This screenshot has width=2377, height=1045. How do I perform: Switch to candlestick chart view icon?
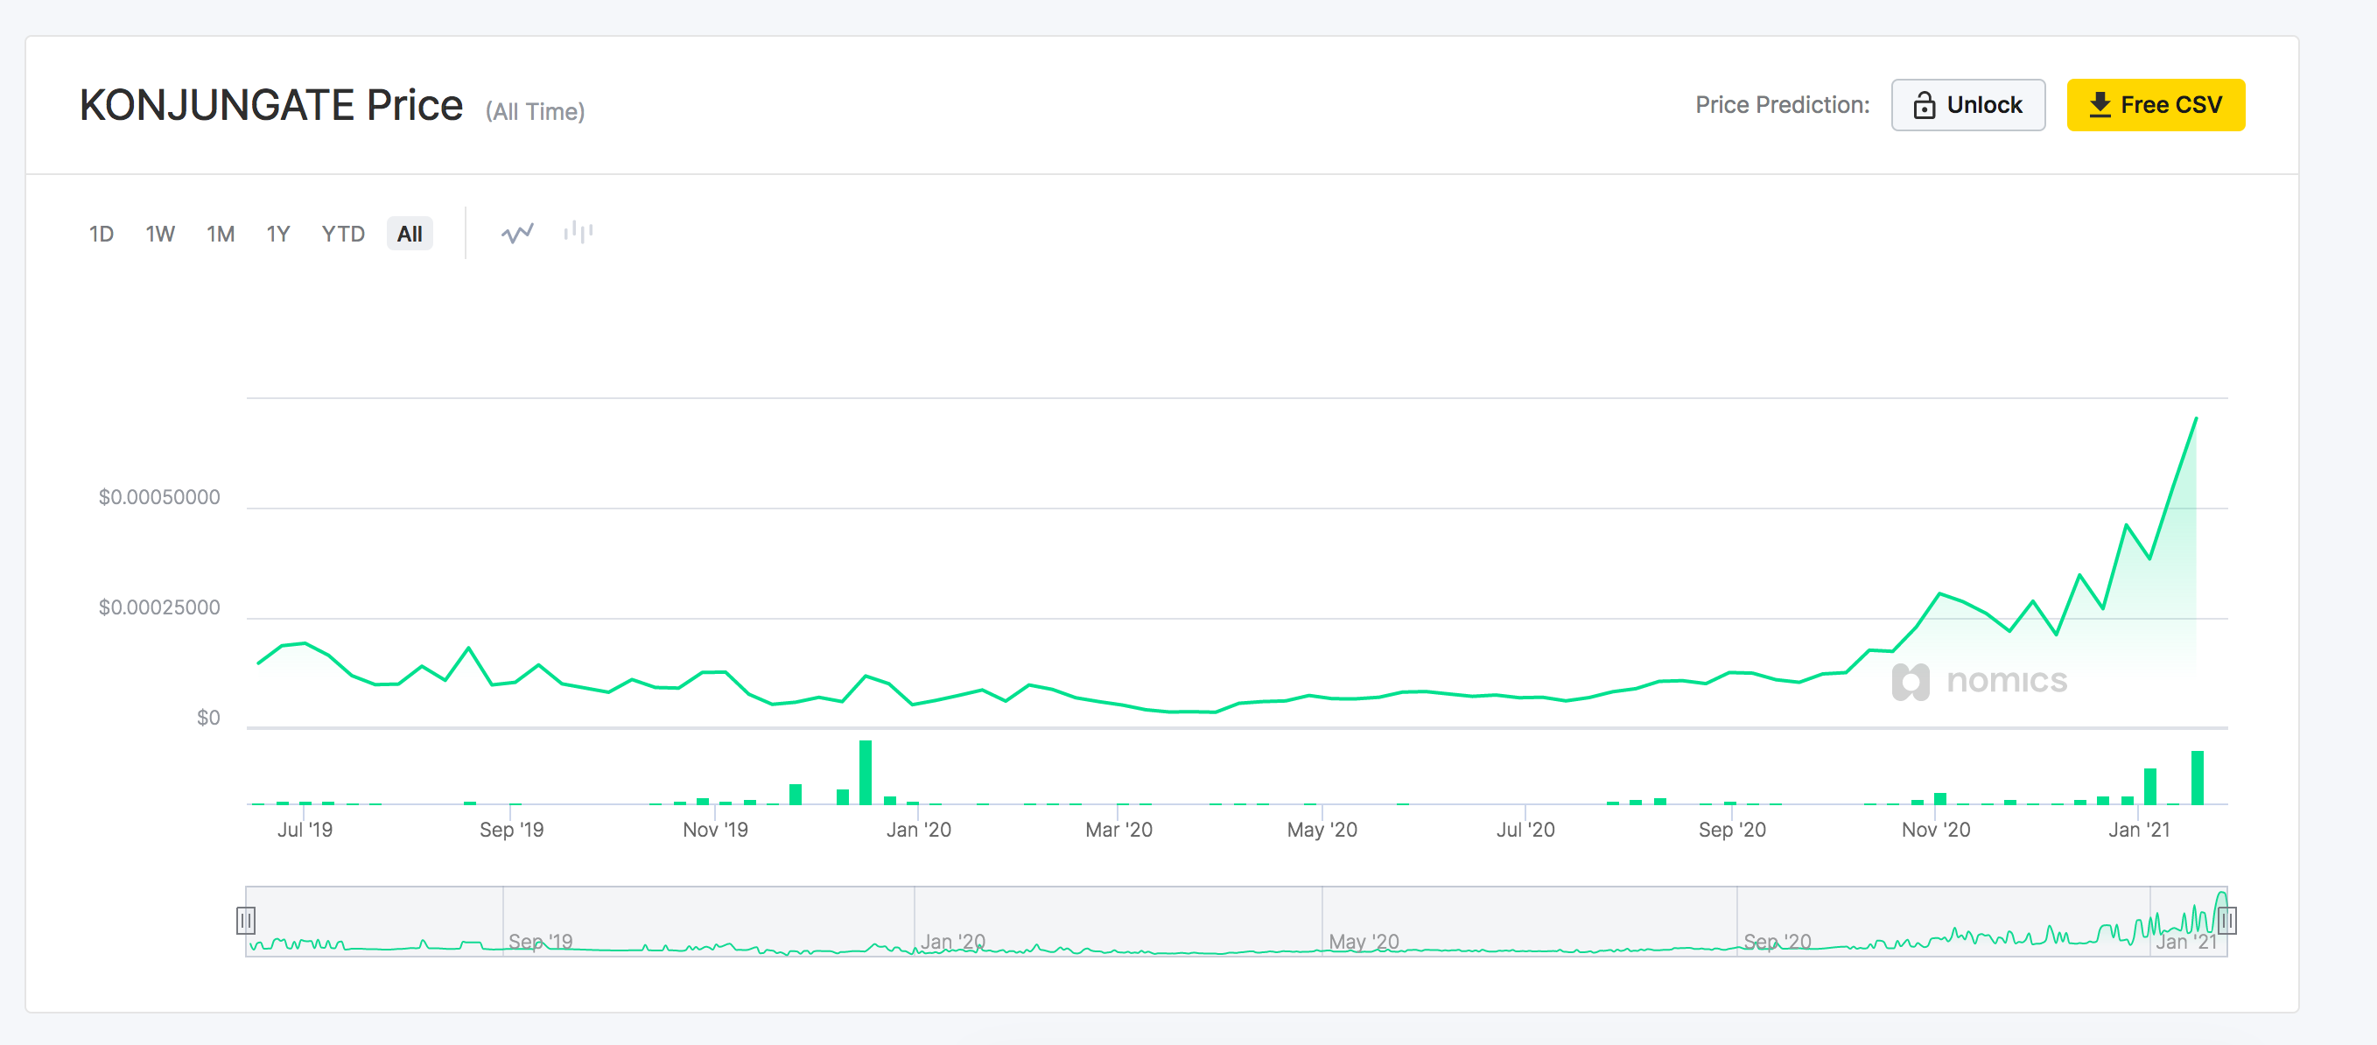click(x=578, y=233)
